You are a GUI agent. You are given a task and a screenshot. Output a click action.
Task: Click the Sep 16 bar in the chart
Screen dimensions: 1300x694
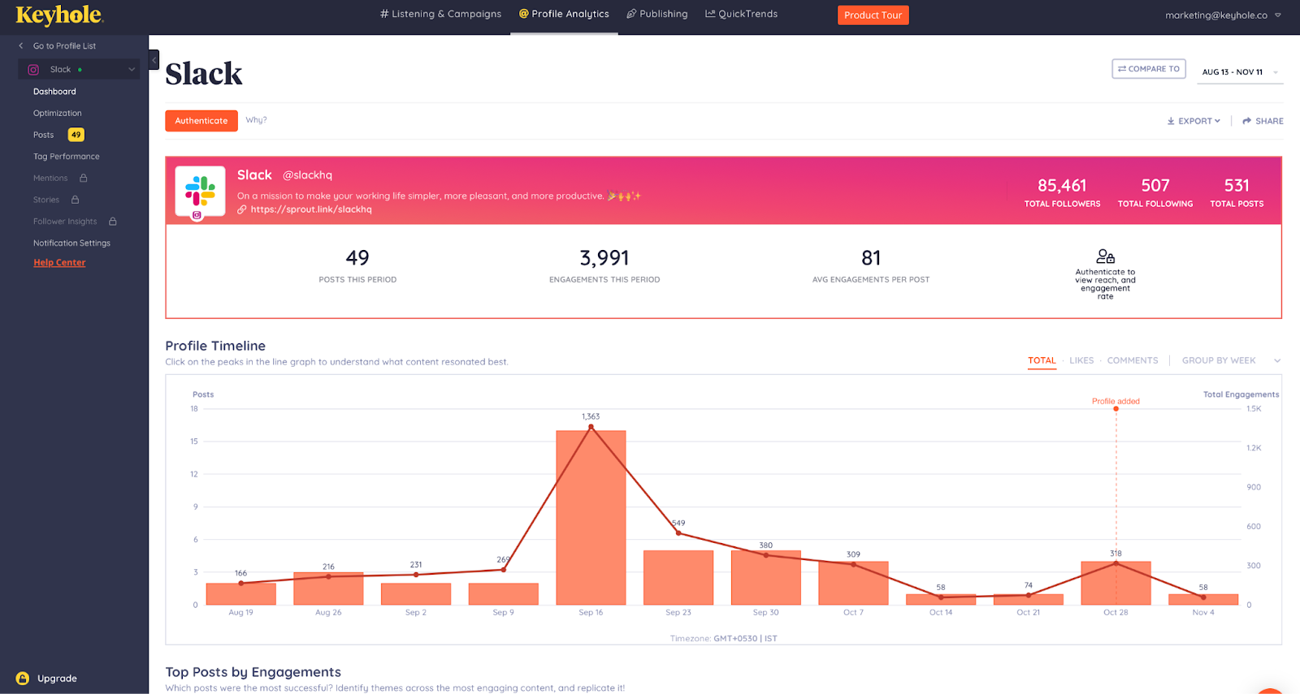591,518
